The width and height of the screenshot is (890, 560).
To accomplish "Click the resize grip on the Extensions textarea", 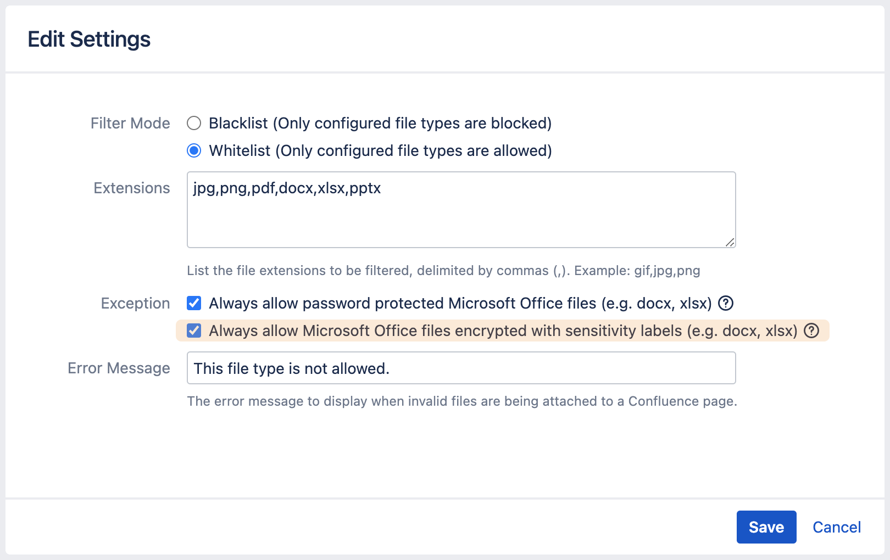I will [x=731, y=242].
